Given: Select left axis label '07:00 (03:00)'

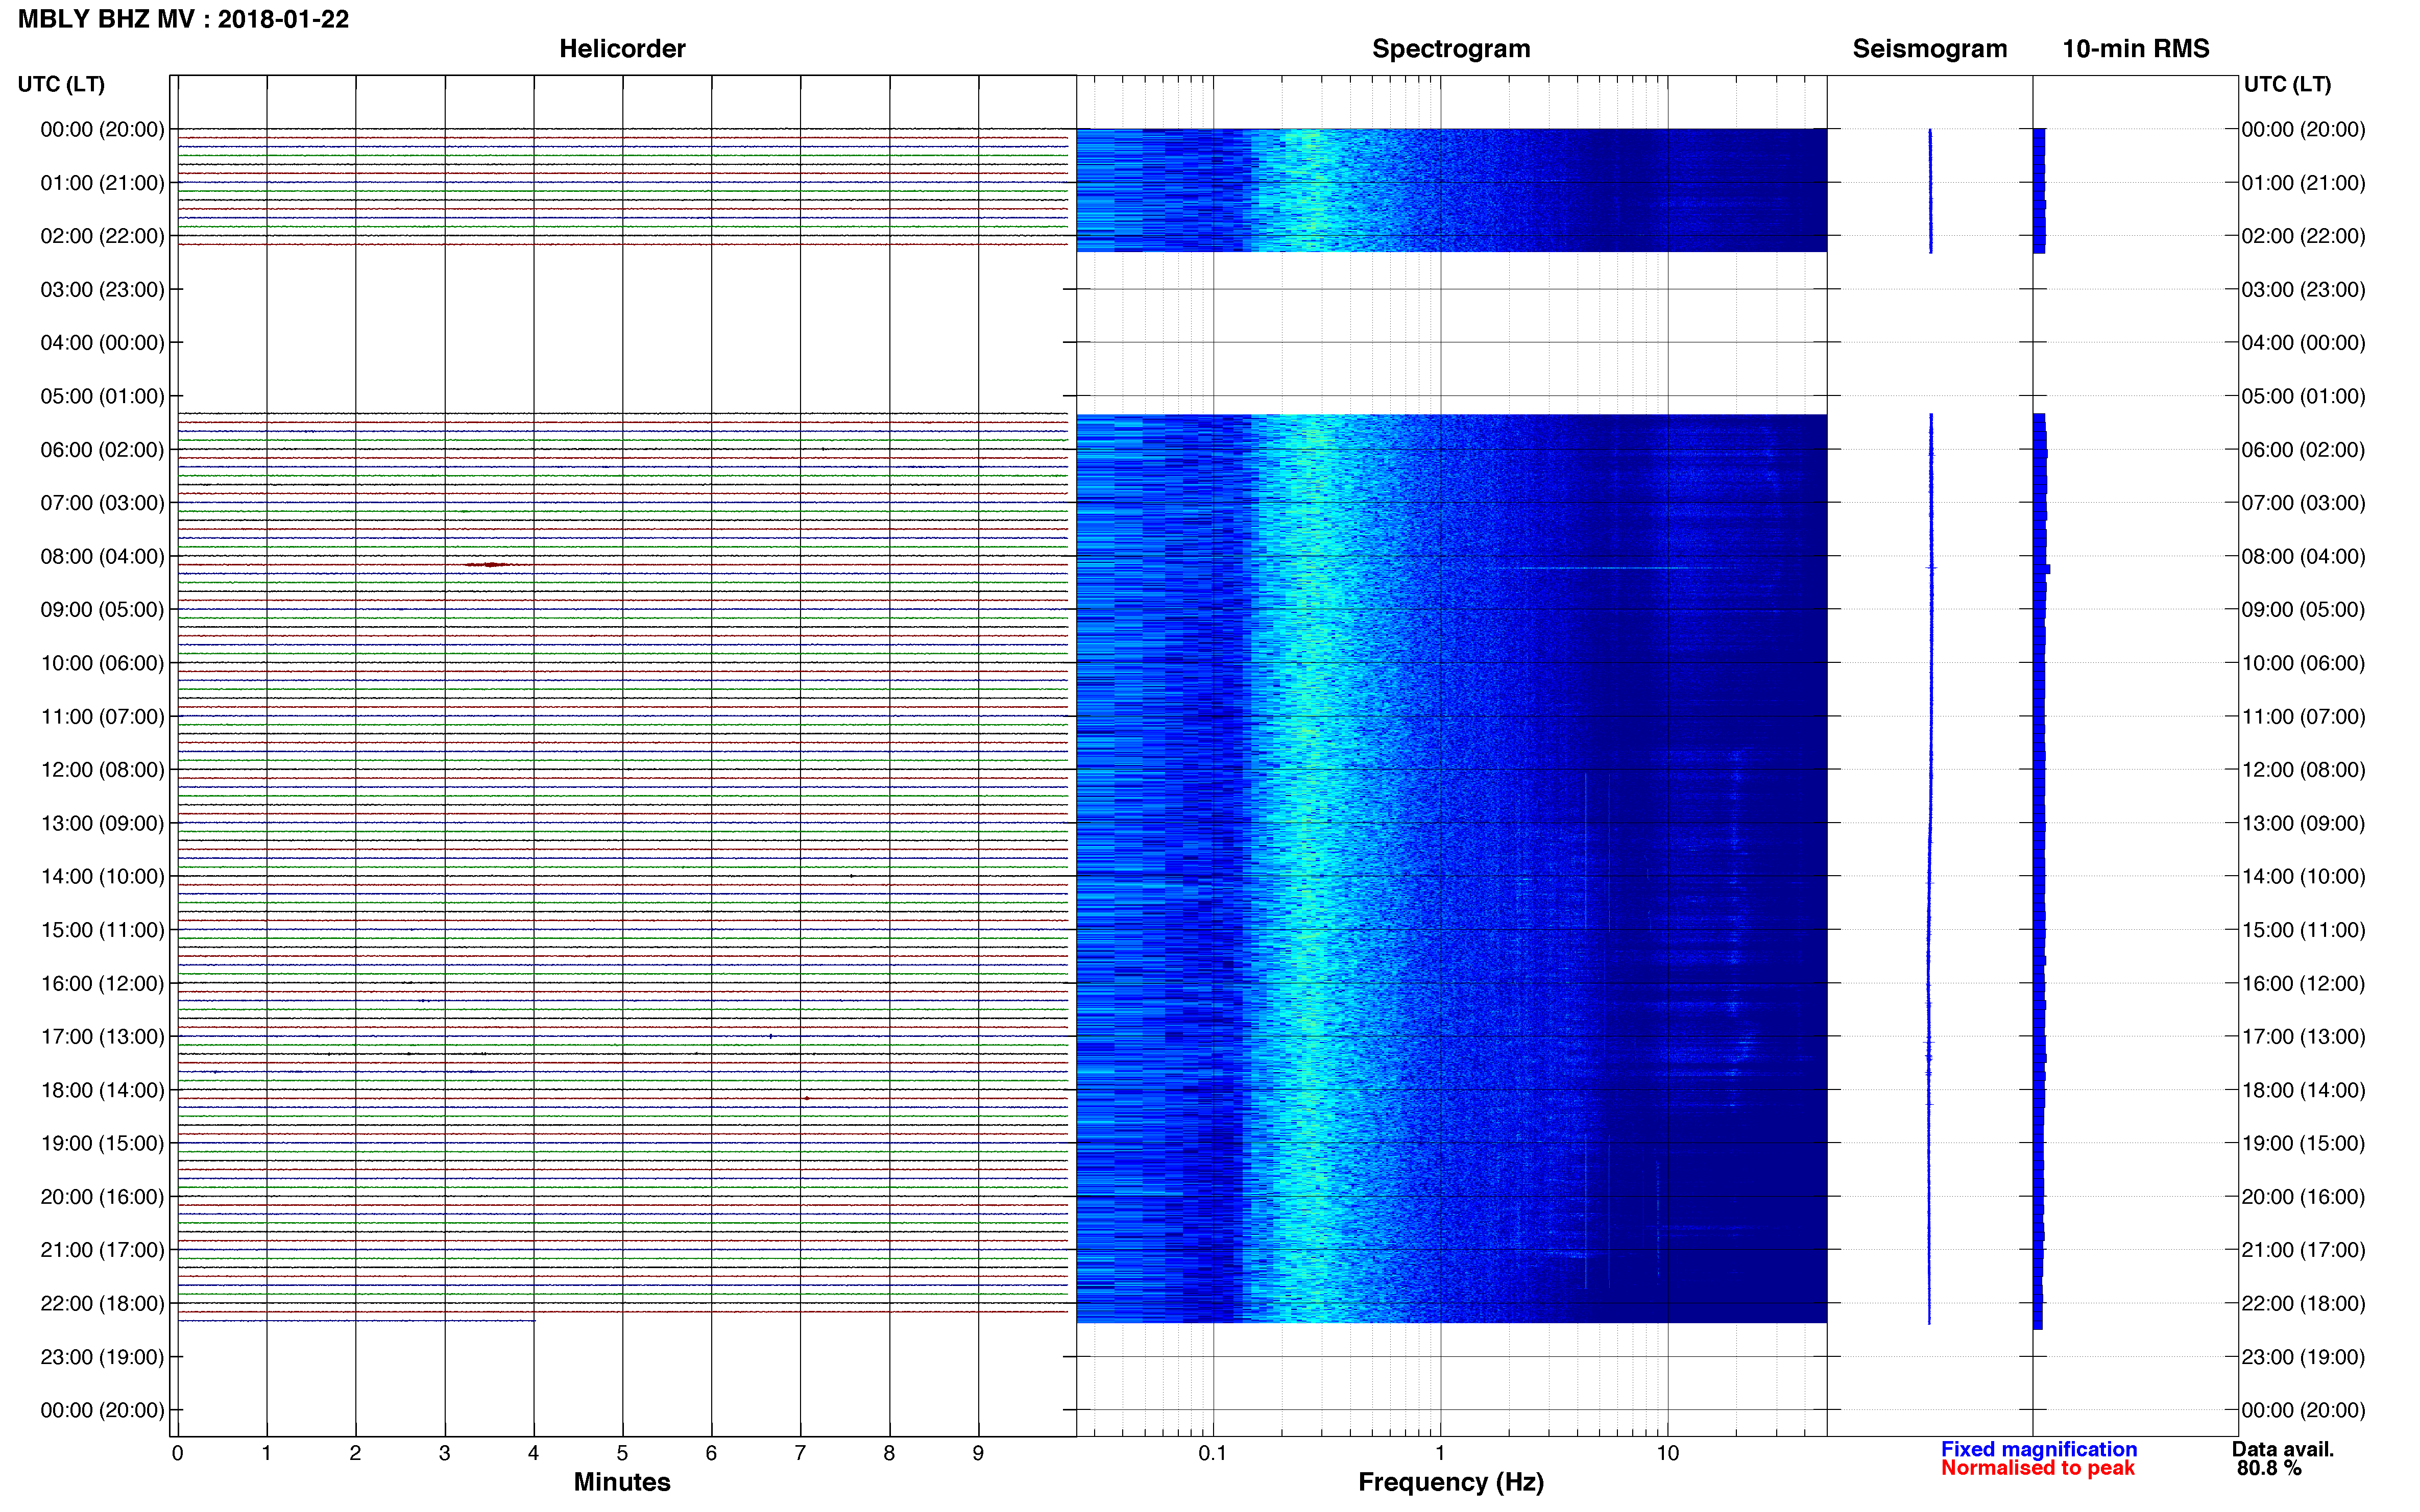Looking at the screenshot, I should click(x=102, y=503).
